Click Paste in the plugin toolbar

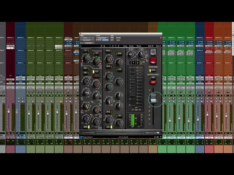(131, 46)
